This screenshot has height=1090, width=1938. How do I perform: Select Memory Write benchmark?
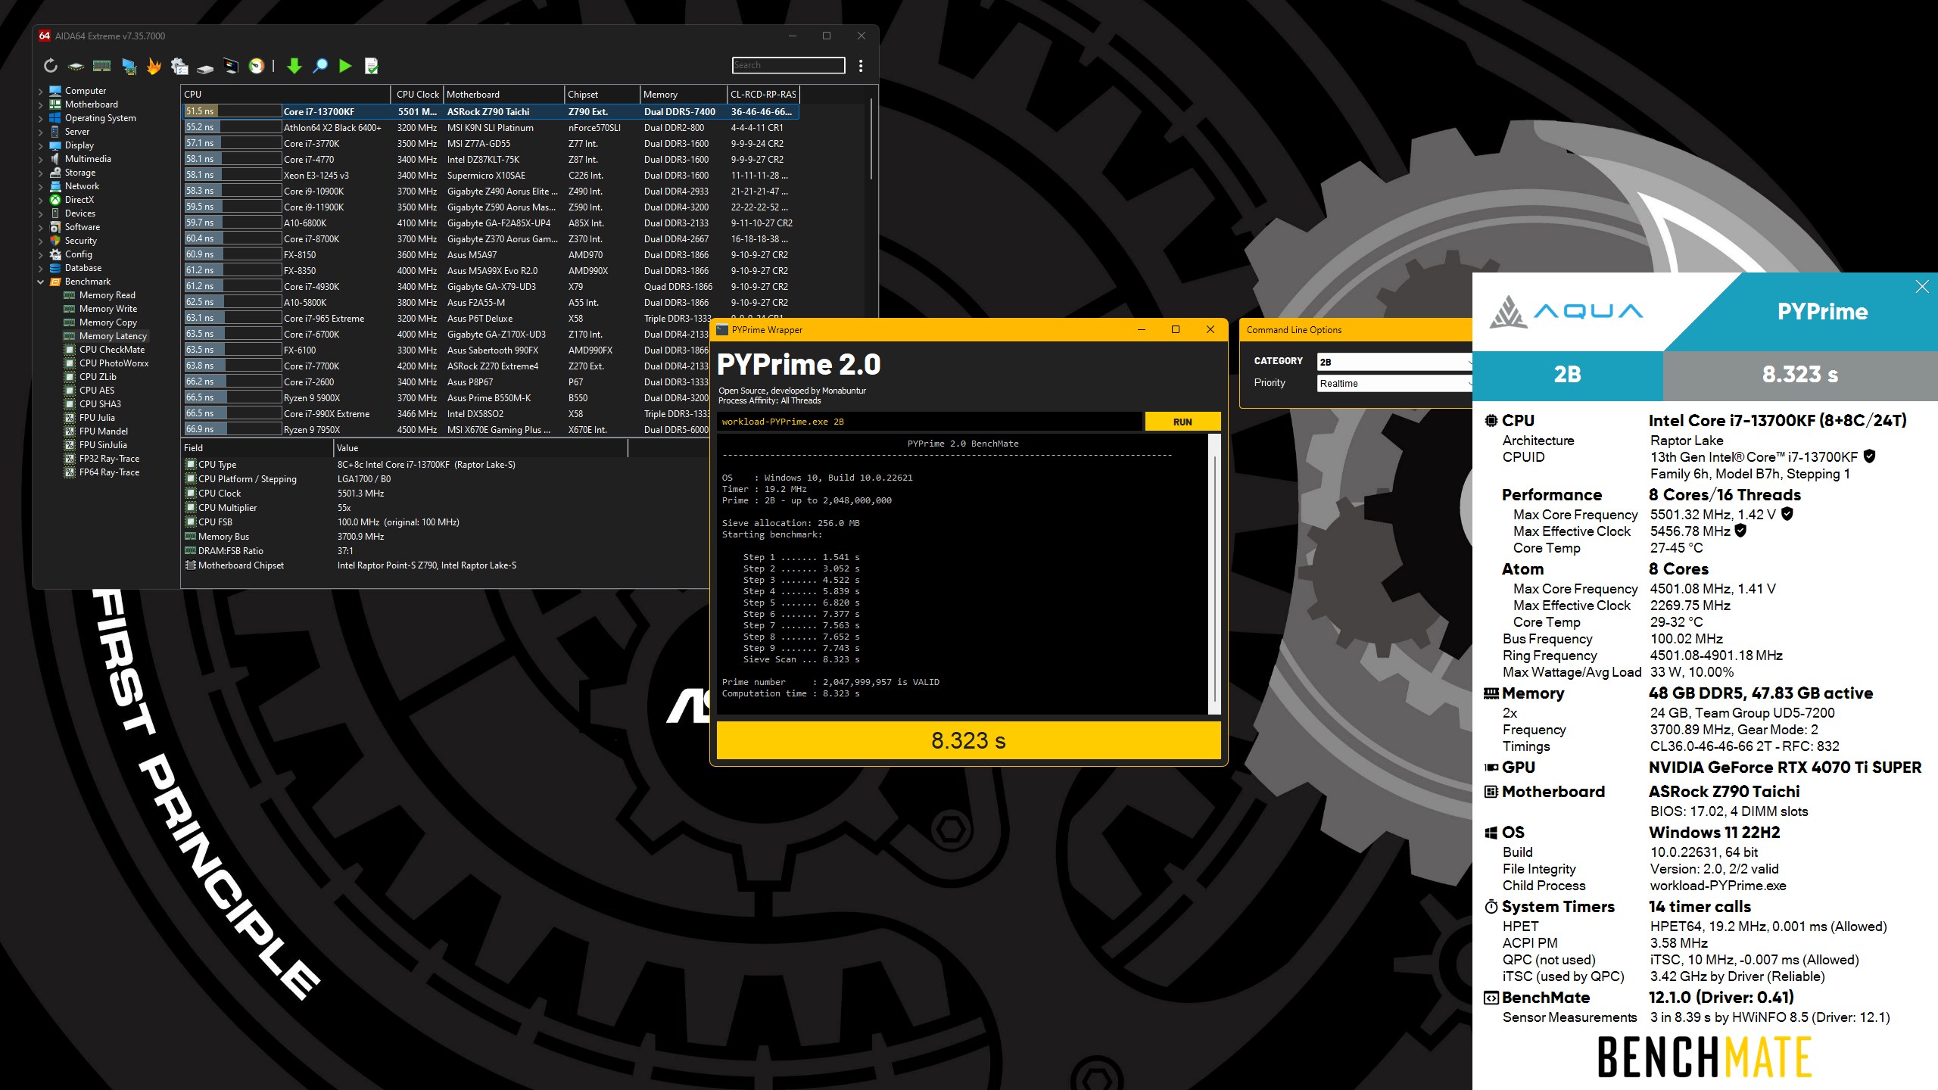coord(107,309)
